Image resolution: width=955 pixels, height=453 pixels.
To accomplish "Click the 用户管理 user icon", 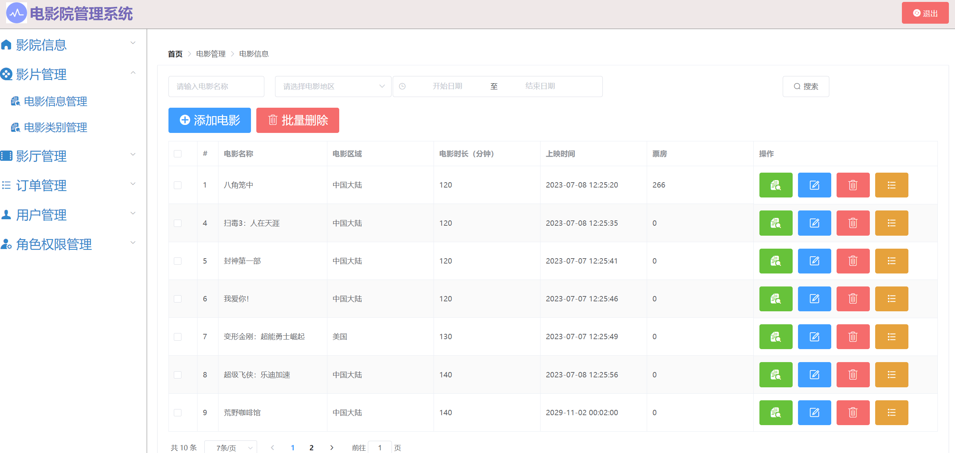I will pyautogui.click(x=6, y=215).
